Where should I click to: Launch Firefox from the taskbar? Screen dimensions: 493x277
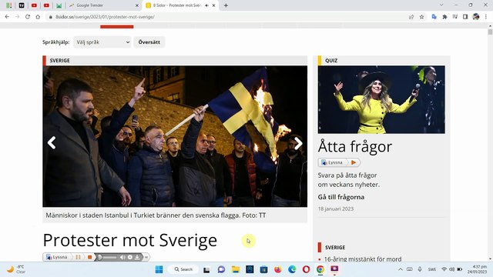pos(278,269)
